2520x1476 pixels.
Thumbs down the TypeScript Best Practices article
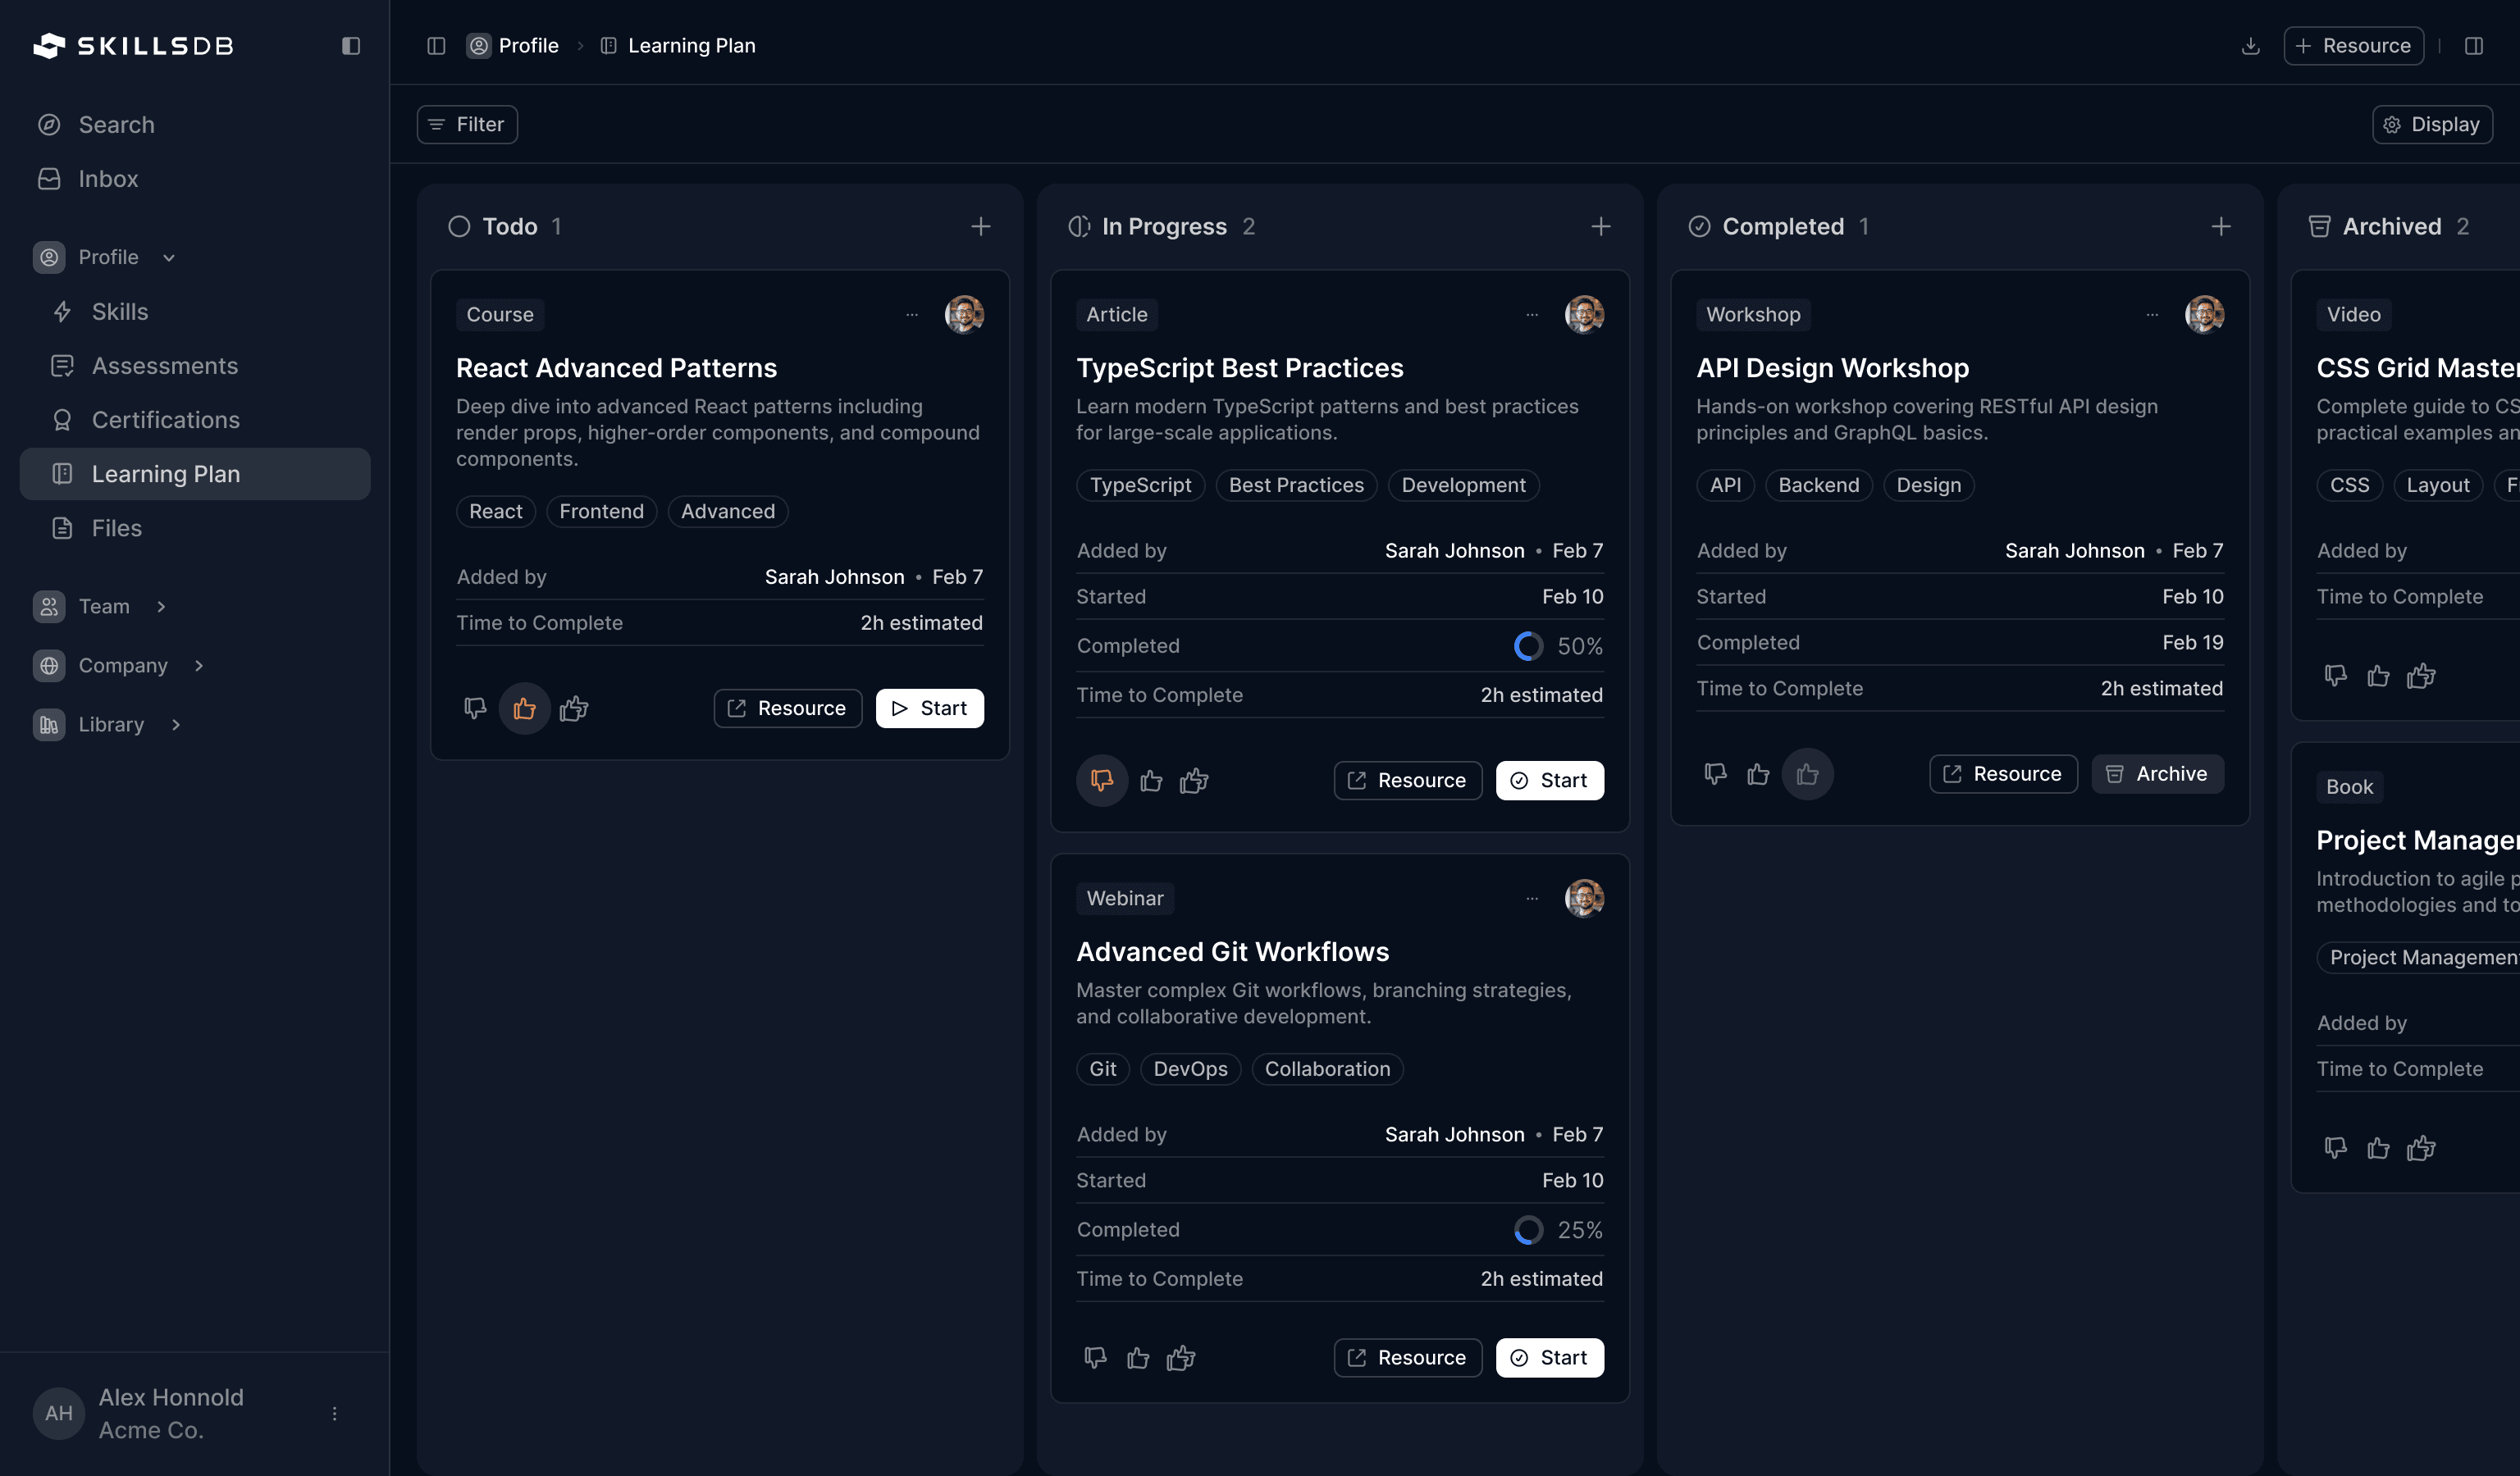coord(1101,780)
